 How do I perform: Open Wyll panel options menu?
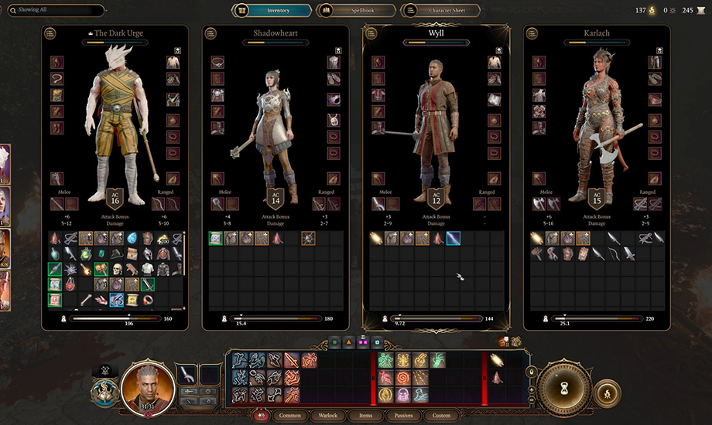(x=371, y=33)
